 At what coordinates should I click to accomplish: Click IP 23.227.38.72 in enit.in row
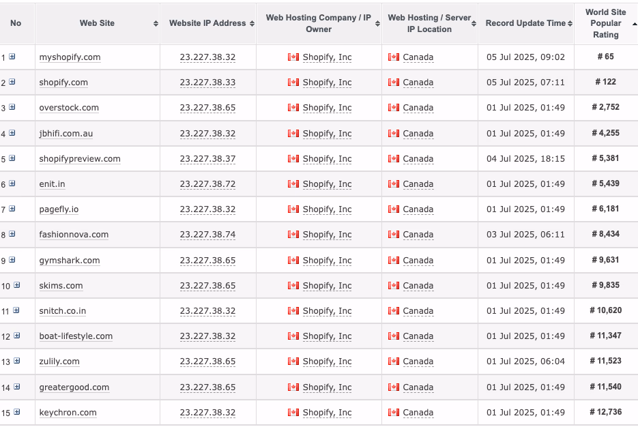(x=207, y=184)
